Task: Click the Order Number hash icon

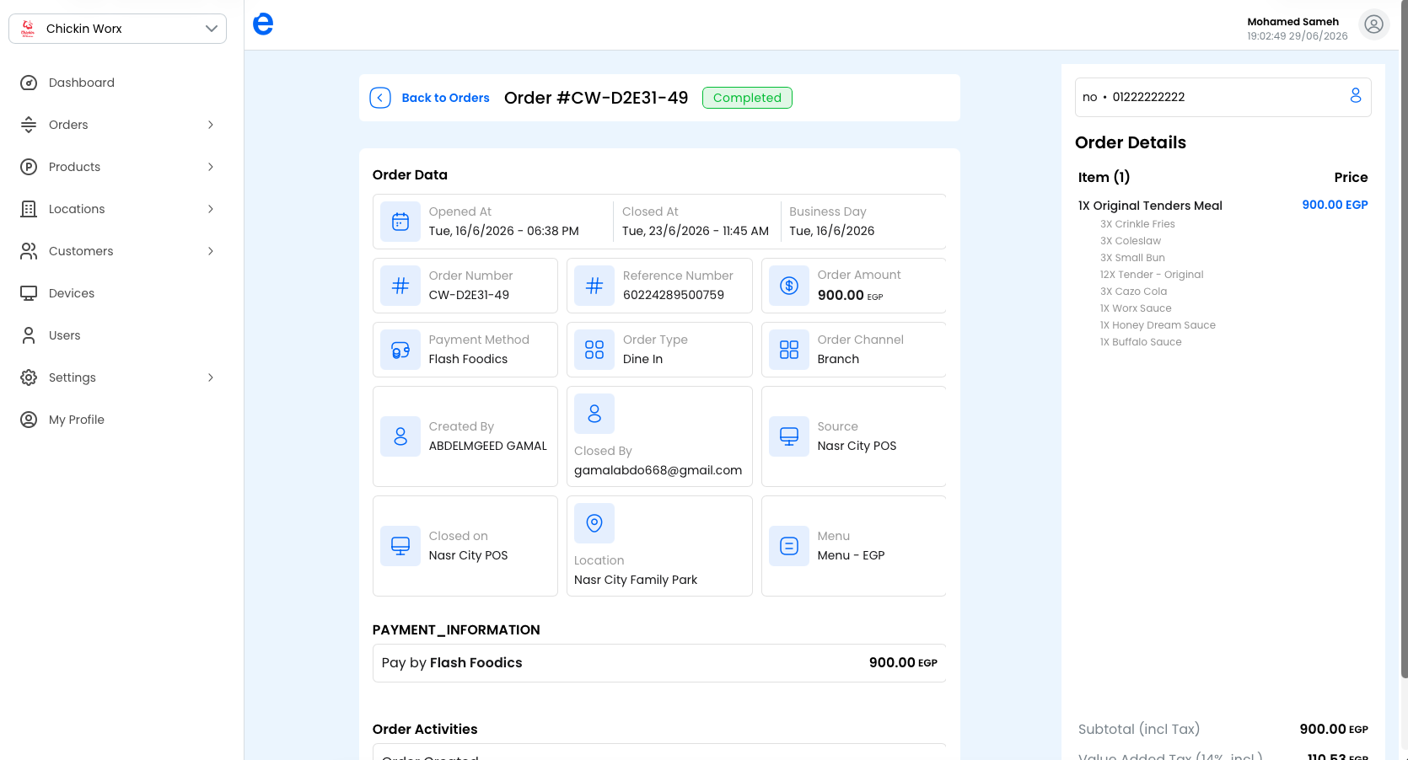Action: click(400, 286)
